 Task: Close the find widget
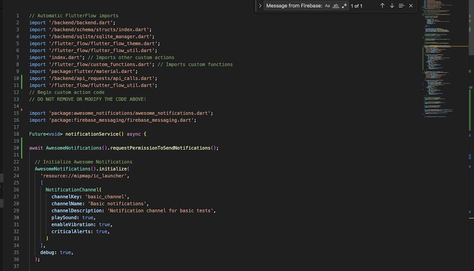point(411,6)
